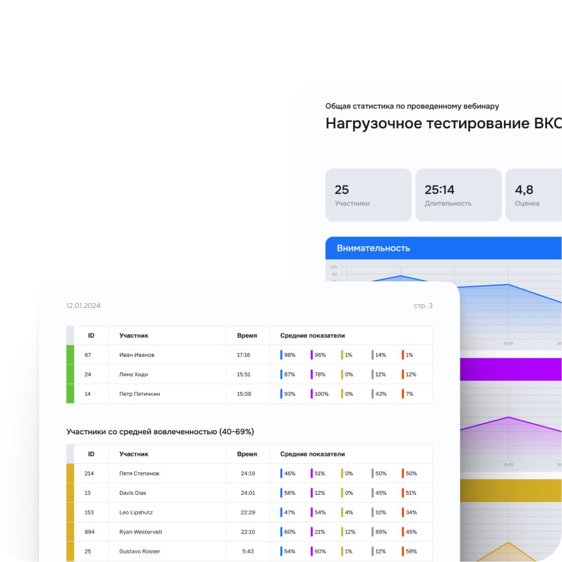Click the row for Петр Петичкин
The width and height of the screenshot is (562, 562).
click(249, 393)
